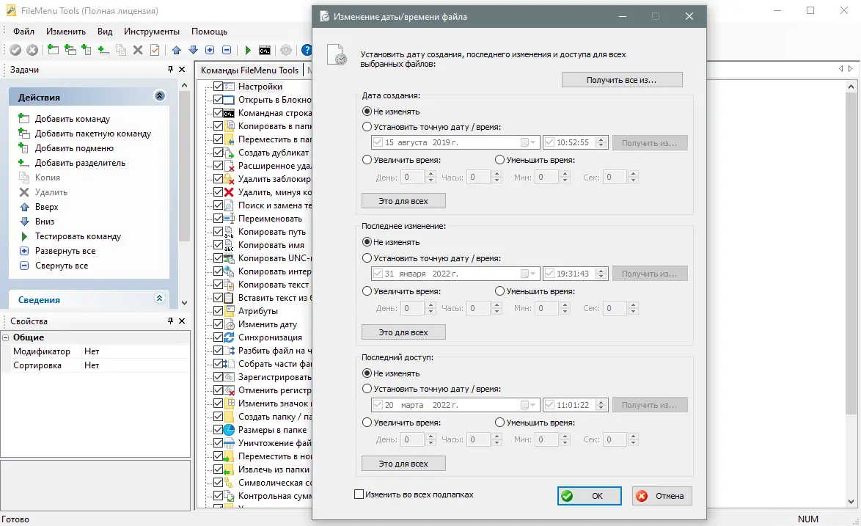The height and width of the screenshot is (526, 861).
Task: Click the Получить все из... button
Action: [622, 80]
